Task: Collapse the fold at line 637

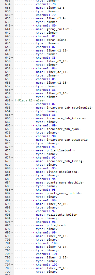Action: [x=12, y=15]
